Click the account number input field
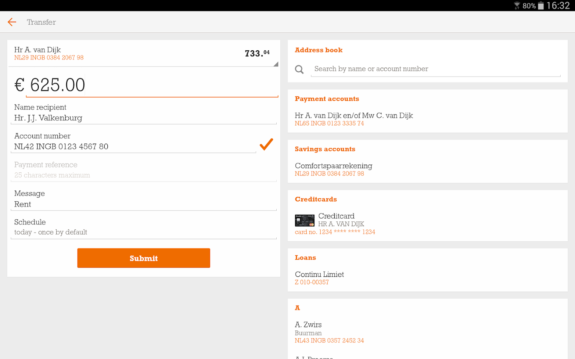Image resolution: width=575 pixels, height=359 pixels. (134, 146)
